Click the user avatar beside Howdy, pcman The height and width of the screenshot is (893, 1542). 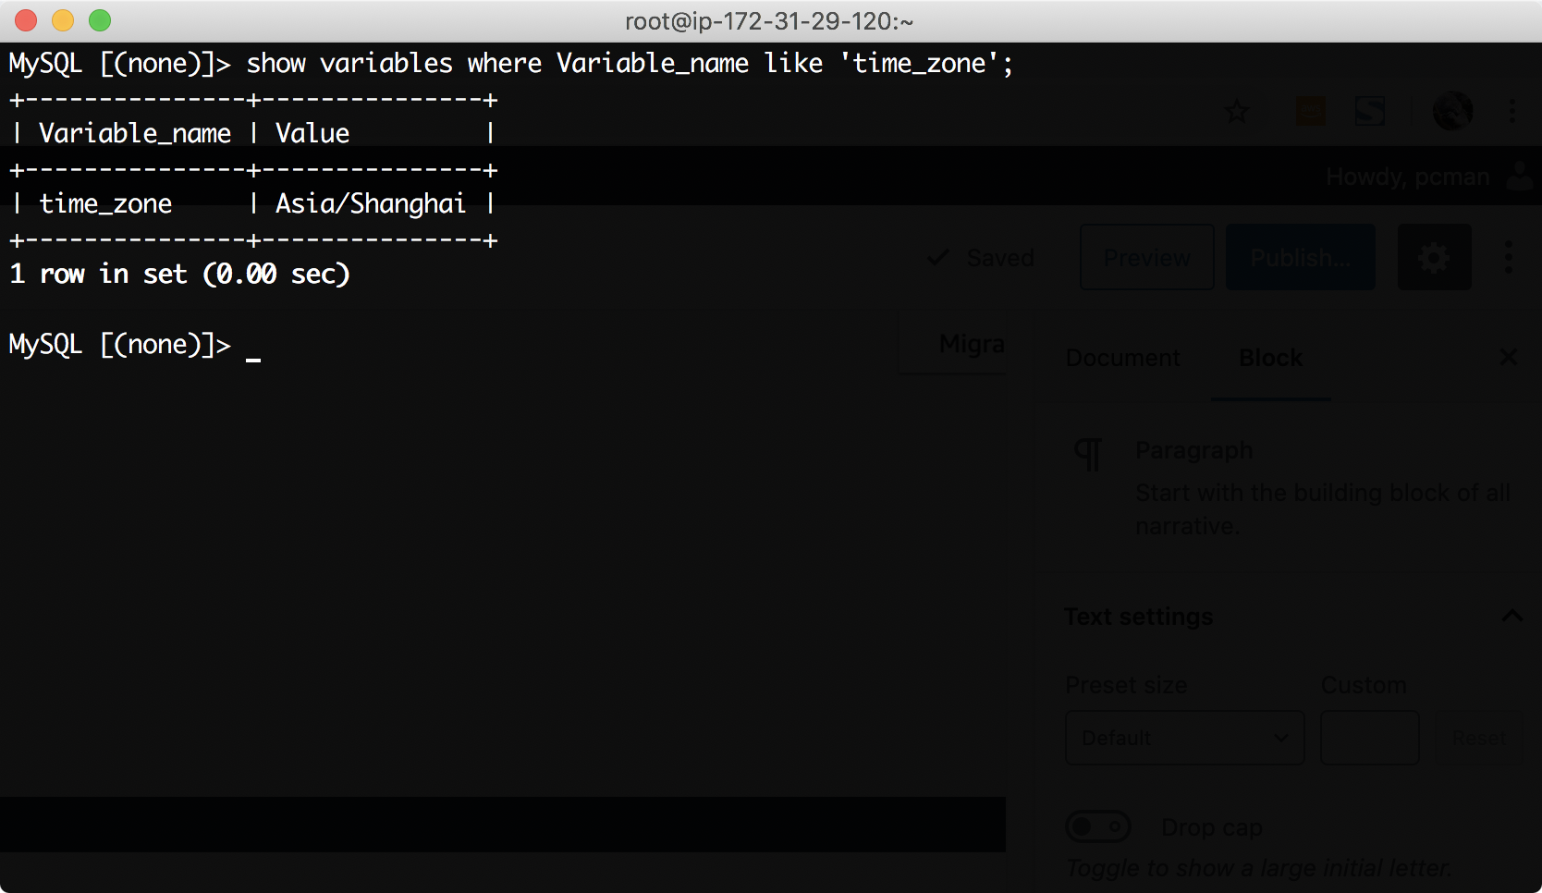pyautogui.click(x=1519, y=176)
